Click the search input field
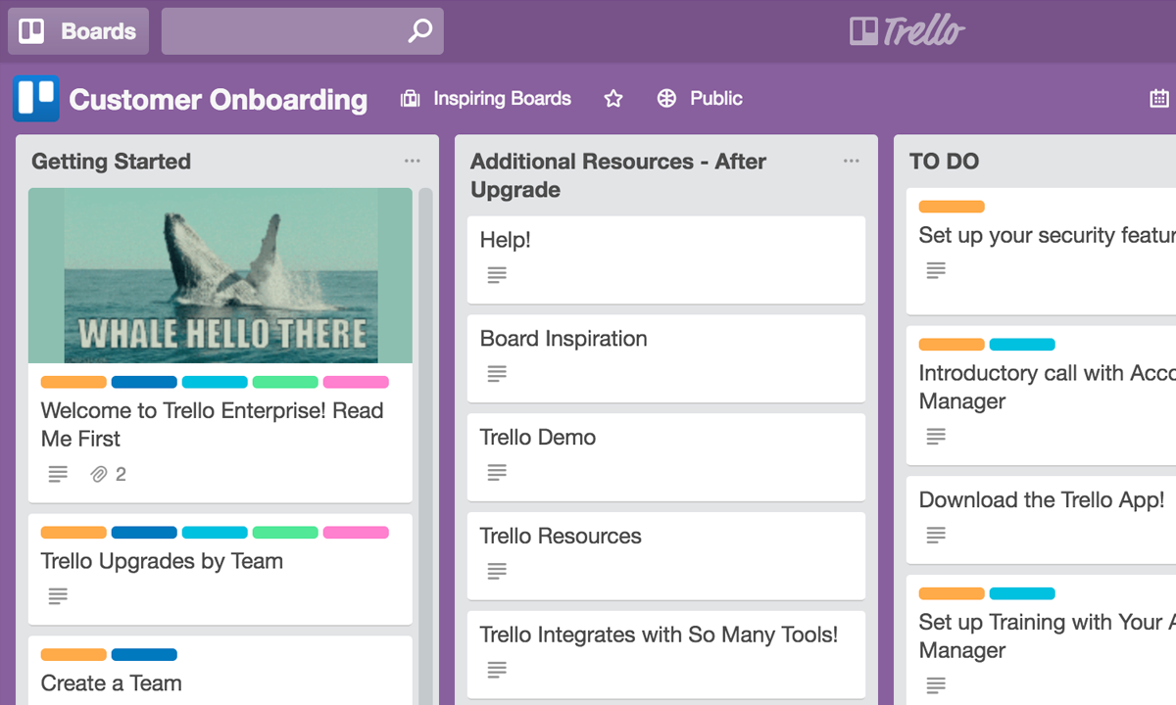The image size is (1176, 705). (x=302, y=31)
